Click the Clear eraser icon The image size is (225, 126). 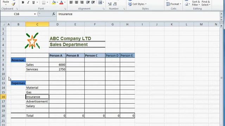[x=187, y=4]
